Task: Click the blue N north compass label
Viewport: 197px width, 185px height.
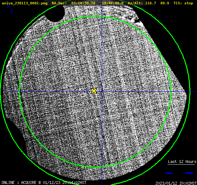Action: tap(8, 6)
